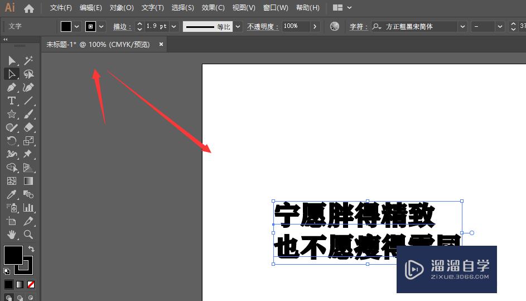The width and height of the screenshot is (526, 301).
Task: Select the Mesh tool
Action: (12, 181)
